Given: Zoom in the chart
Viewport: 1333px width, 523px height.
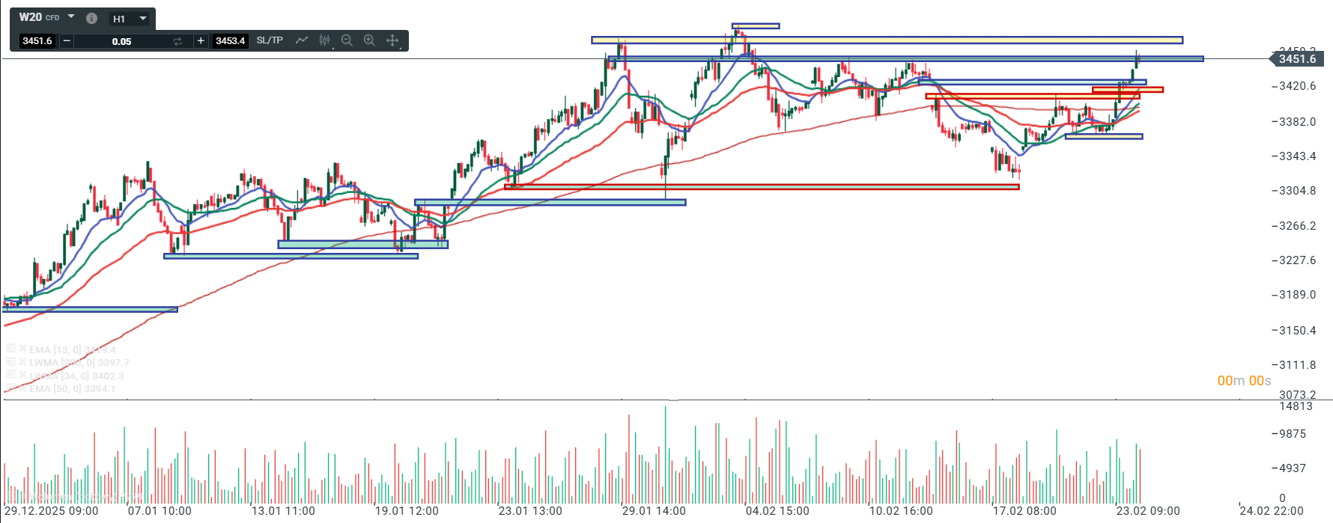Looking at the screenshot, I should (x=369, y=40).
